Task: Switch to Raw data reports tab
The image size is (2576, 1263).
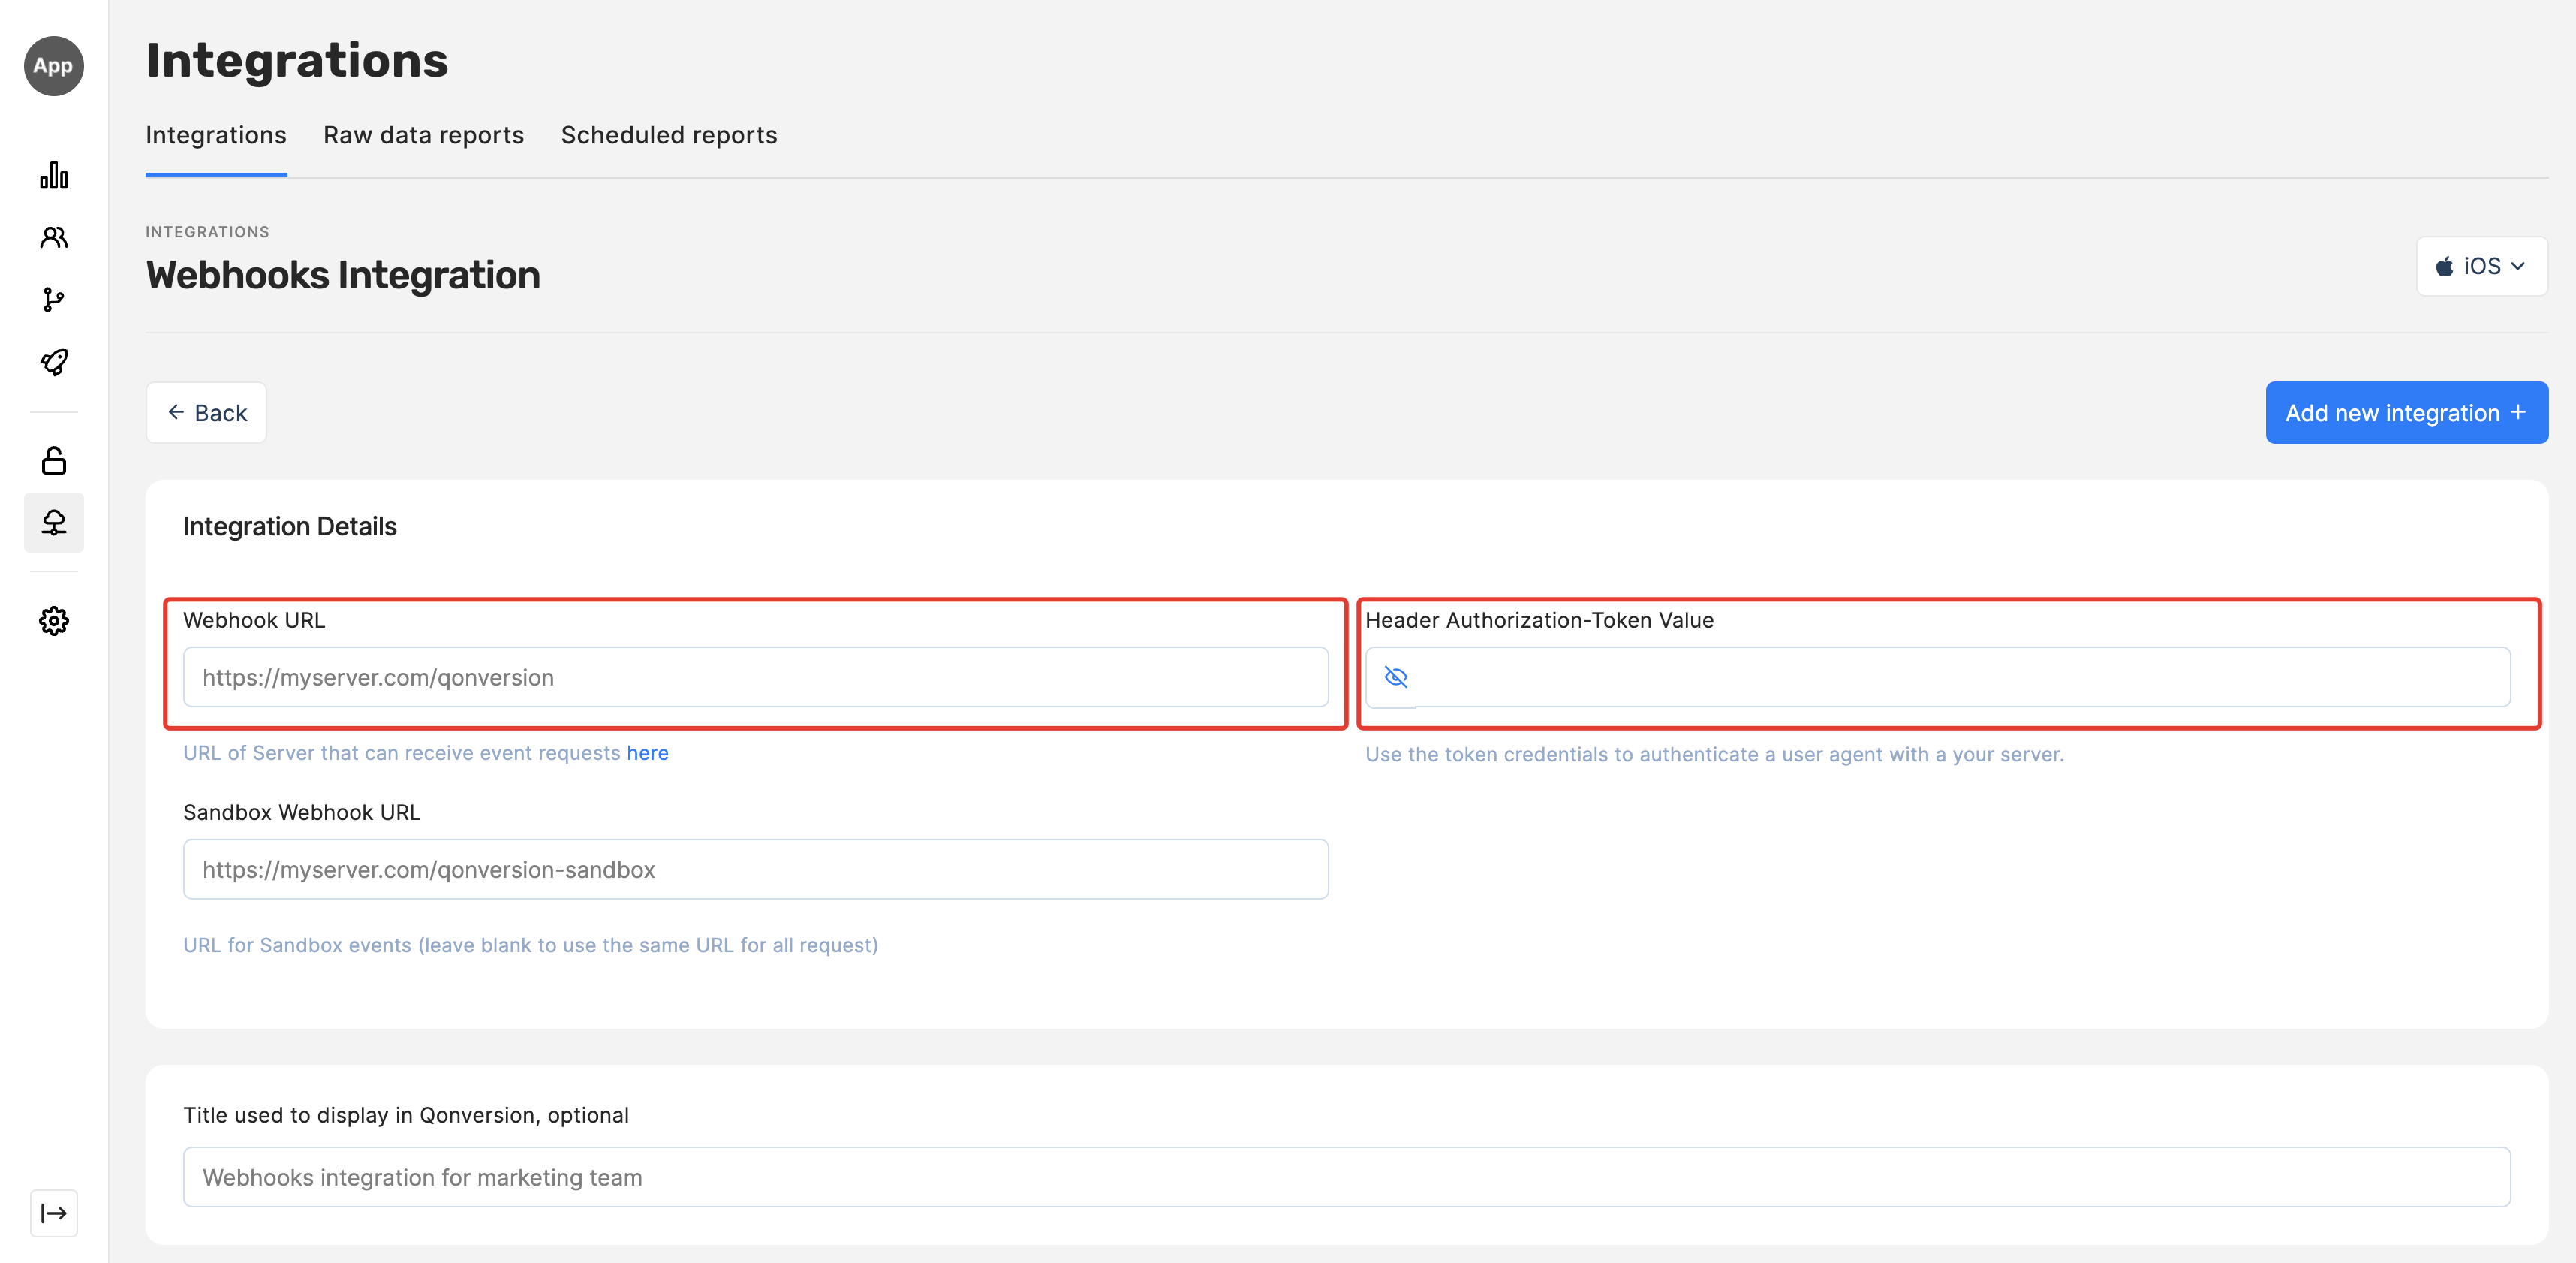Action: click(x=423, y=135)
